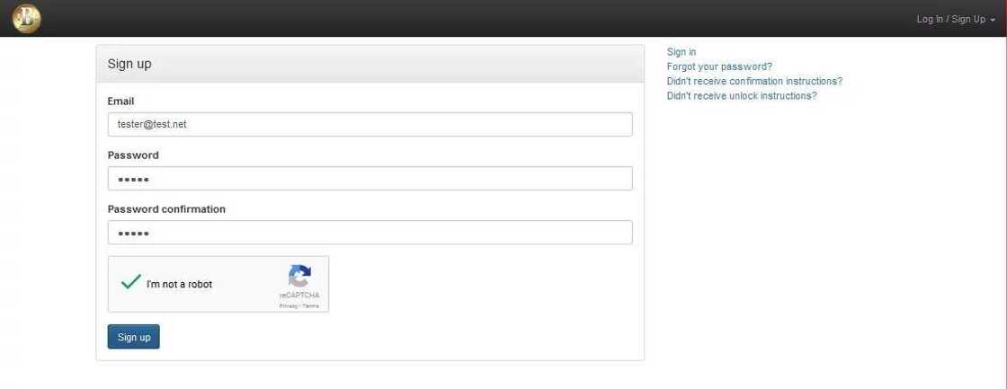This screenshot has height=389, width=1007.
Task: Focus the Password input field
Action: point(370,179)
